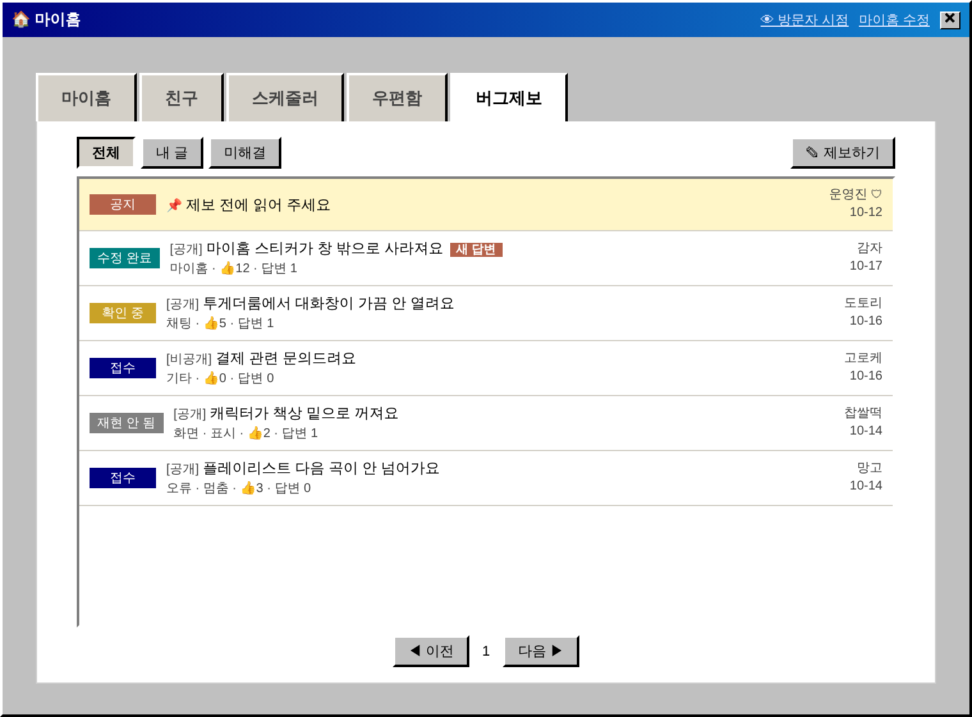Open notice 제보 전에 읽어 주세요
Screen dimensions: 972x717
pos(258,205)
